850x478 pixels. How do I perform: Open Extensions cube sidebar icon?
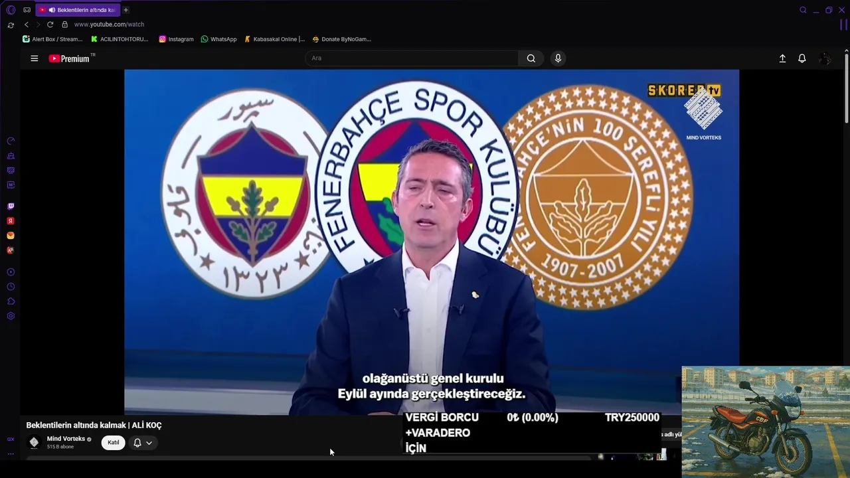(11, 301)
